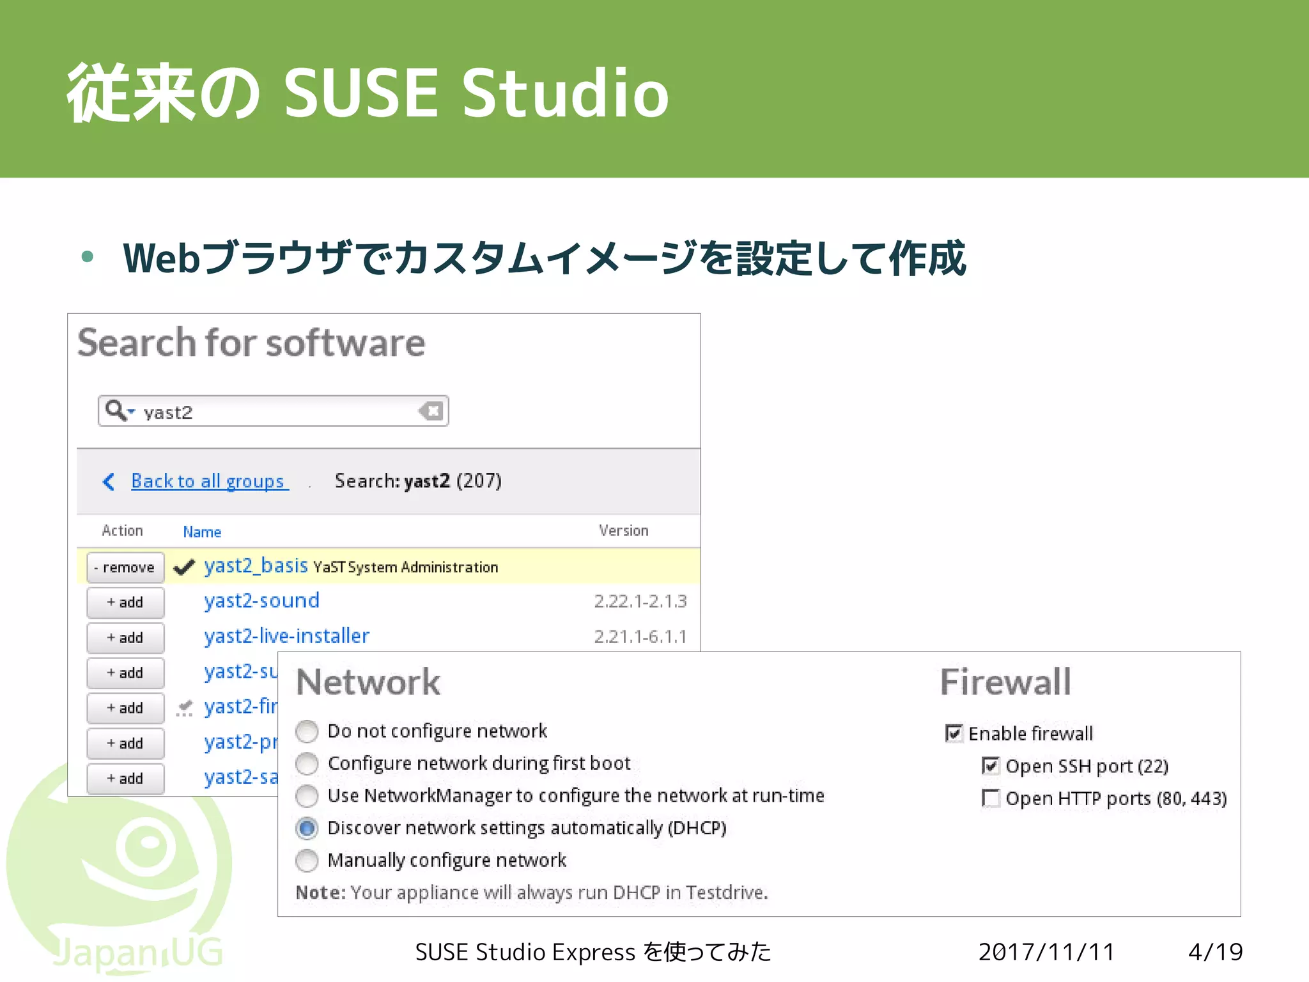
Task: Click the Testdrive DHCP note text
Action: 532,892
